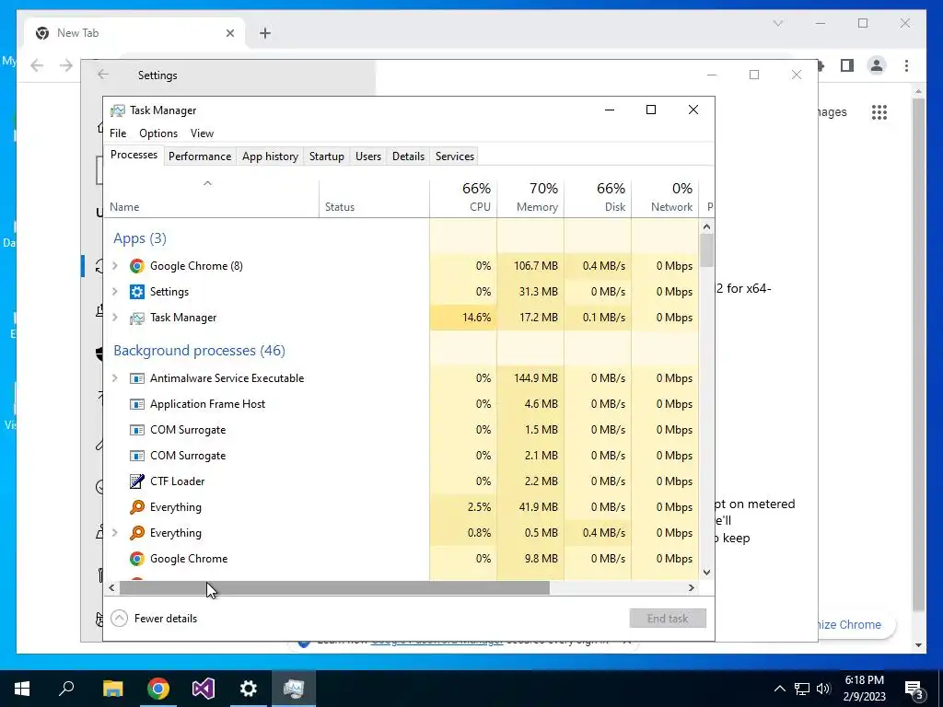Click the network tray icon
The width and height of the screenshot is (943, 707).
(x=802, y=689)
